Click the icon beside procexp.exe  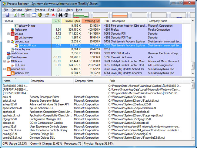click(12, 42)
